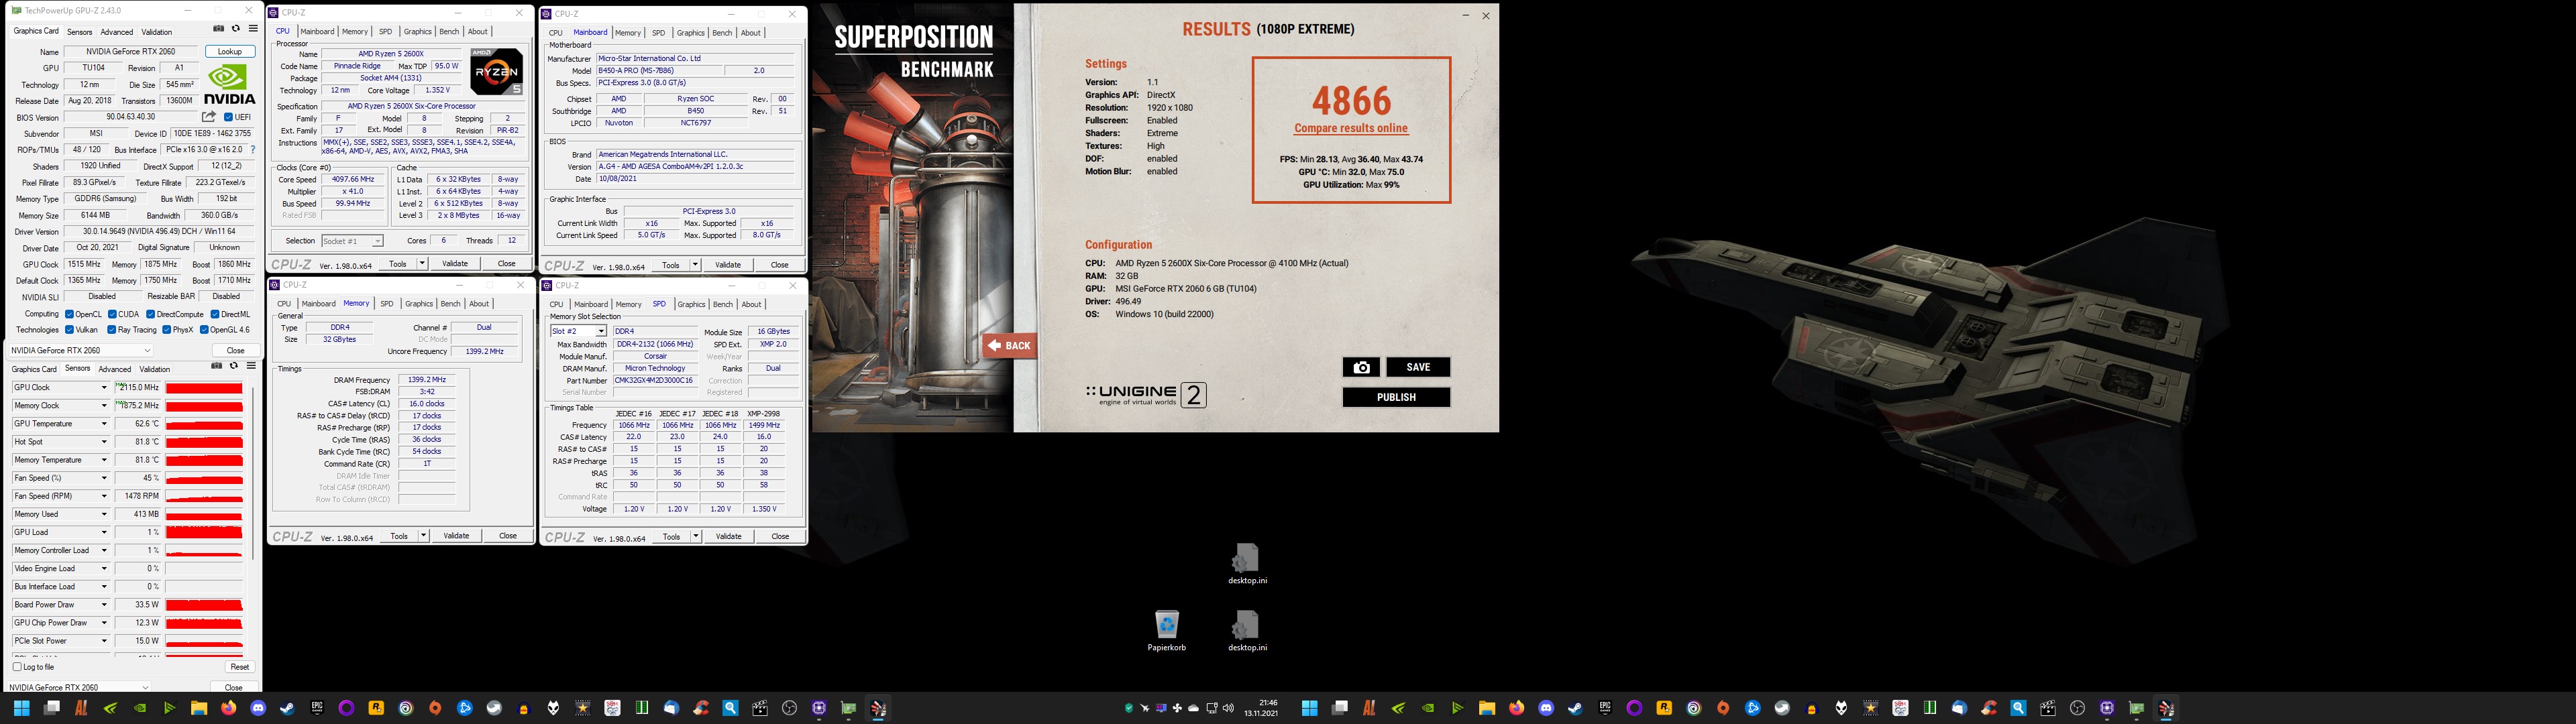The height and width of the screenshot is (724, 2576).
Task: Click the Bus Interface question mark in GPU-Z
Action: click(x=253, y=150)
